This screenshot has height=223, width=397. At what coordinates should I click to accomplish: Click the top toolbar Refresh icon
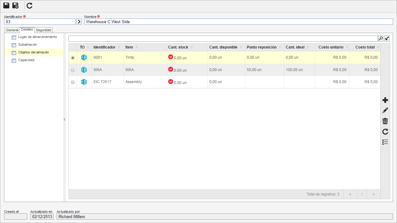(29, 5)
